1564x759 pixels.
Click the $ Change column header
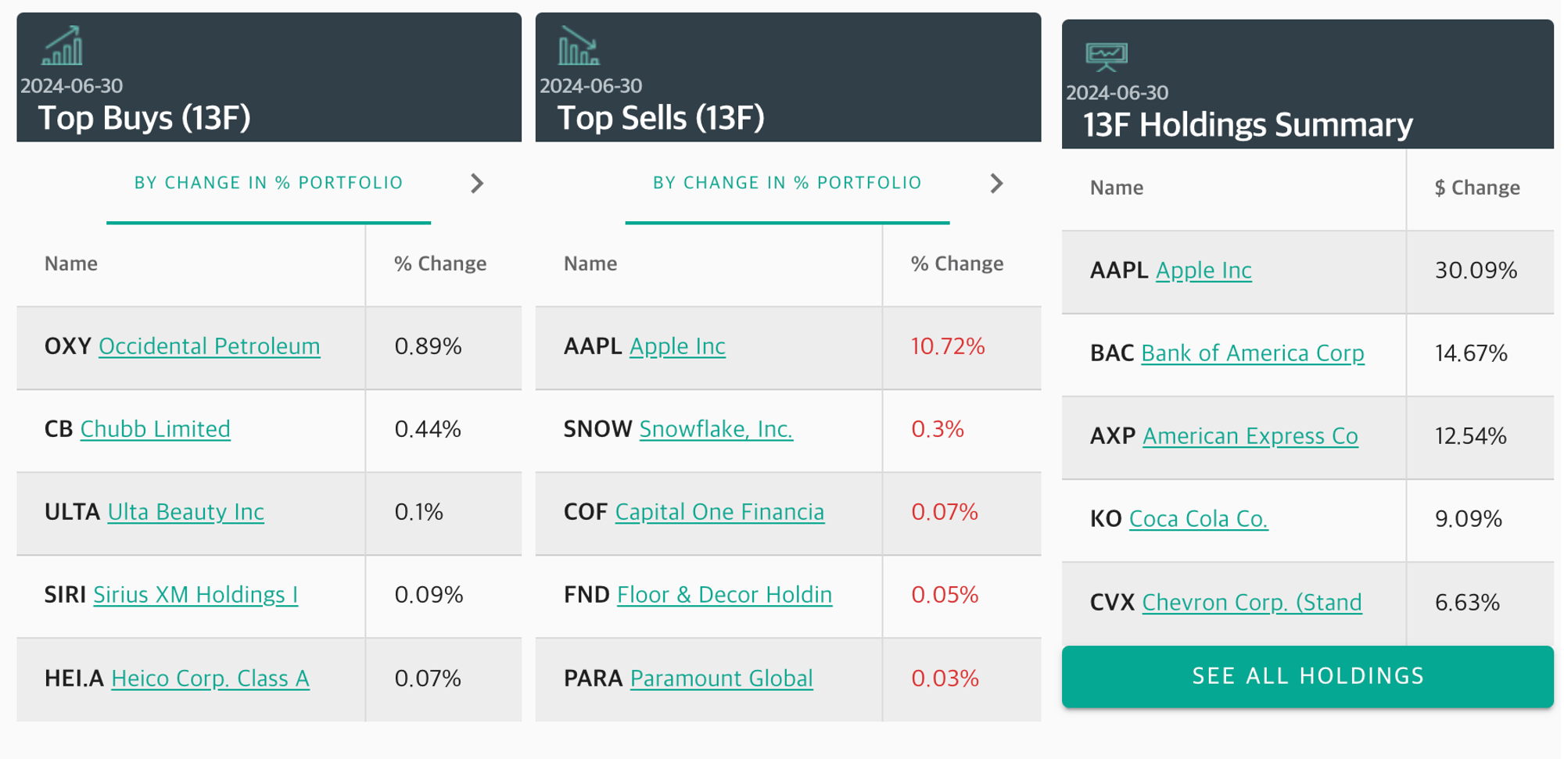[1477, 188]
